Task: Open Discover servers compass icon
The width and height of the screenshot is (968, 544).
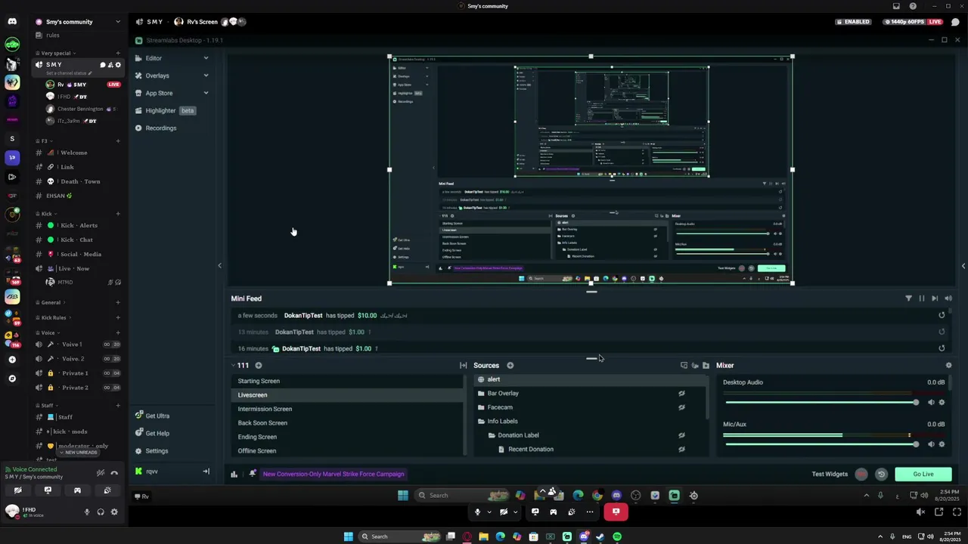Action: click(x=12, y=379)
